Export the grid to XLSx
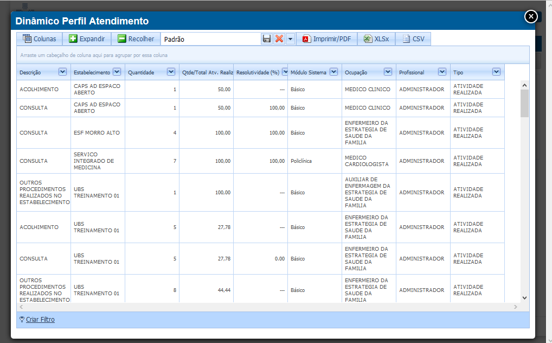The height and width of the screenshot is (343, 552). (376, 39)
